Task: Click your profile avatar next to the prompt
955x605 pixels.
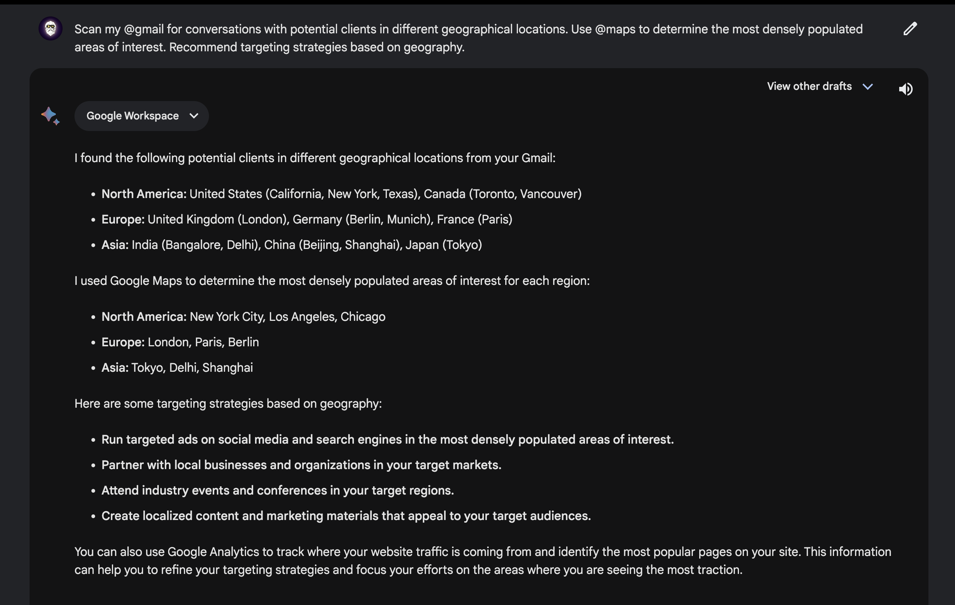Action: pos(50,28)
